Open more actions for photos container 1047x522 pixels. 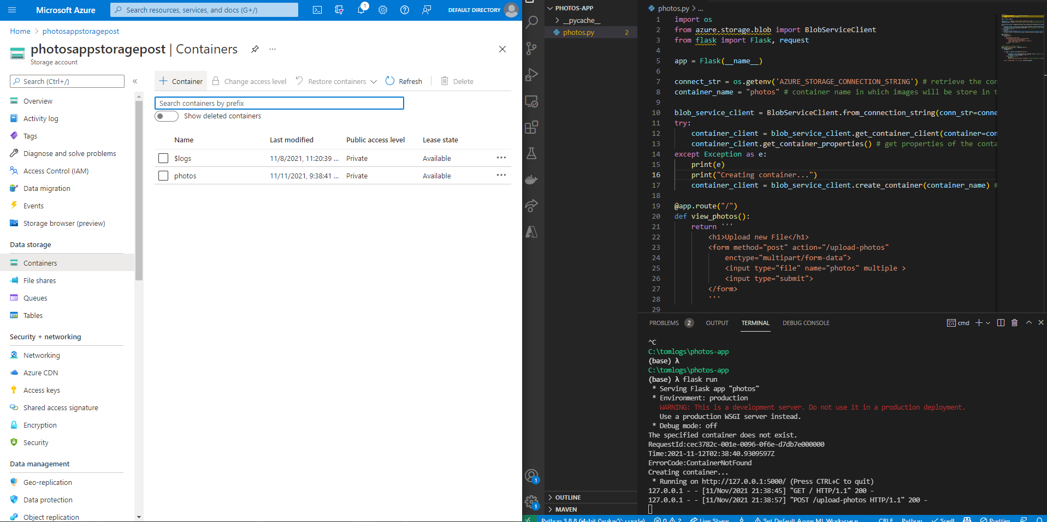pyautogui.click(x=501, y=175)
